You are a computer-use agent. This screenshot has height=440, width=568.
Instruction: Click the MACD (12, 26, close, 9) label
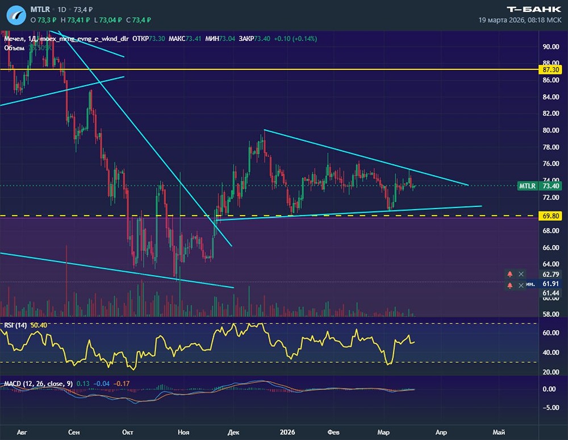tap(38, 384)
